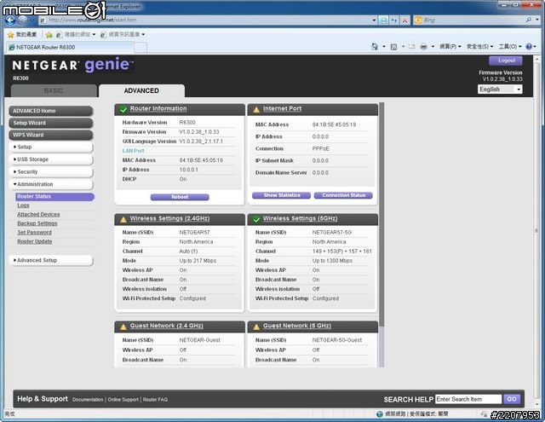545x422 pixels.
Task: Open the 安全性(S) safety menu
Action: point(479,46)
